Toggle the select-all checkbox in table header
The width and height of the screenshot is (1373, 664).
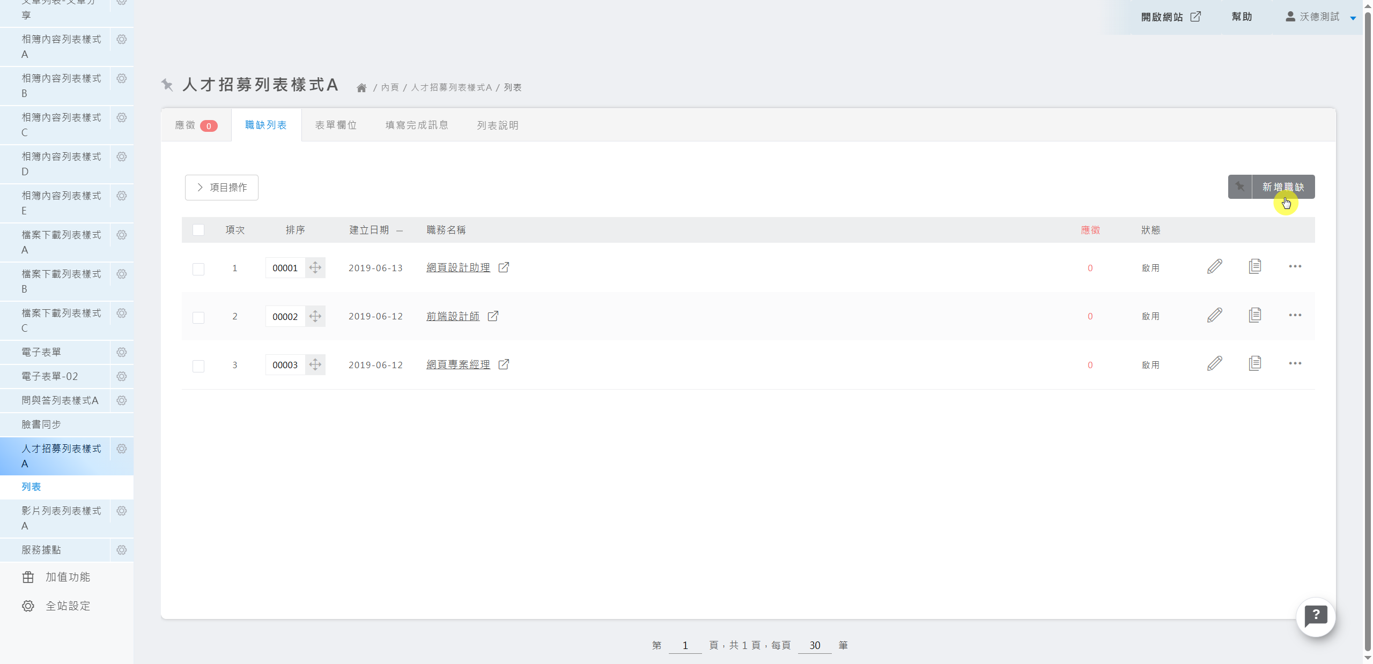pos(198,230)
